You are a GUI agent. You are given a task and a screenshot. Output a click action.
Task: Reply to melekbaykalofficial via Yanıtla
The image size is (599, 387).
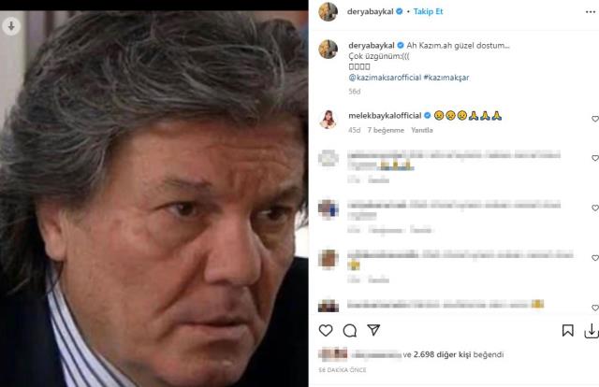(x=422, y=130)
